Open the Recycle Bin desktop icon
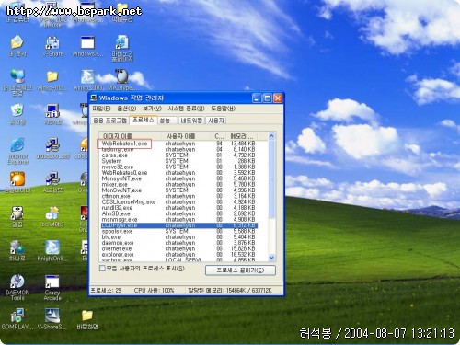The image size is (460, 345). 17,114
